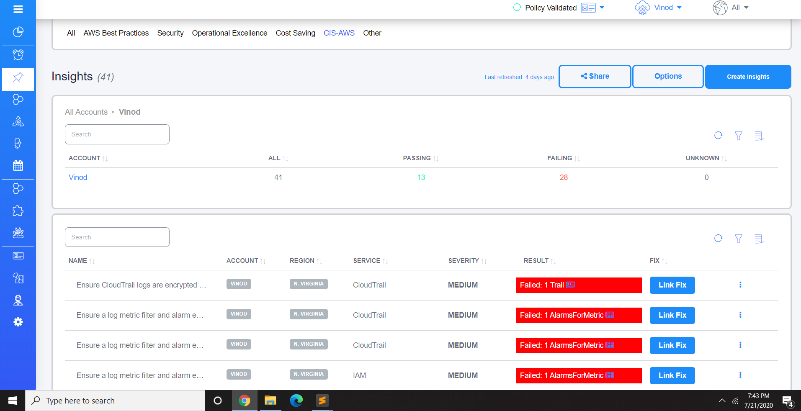
Task: Click the Share button
Action: click(x=595, y=77)
